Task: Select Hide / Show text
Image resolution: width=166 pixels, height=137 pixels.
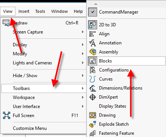Action: pos(25,76)
